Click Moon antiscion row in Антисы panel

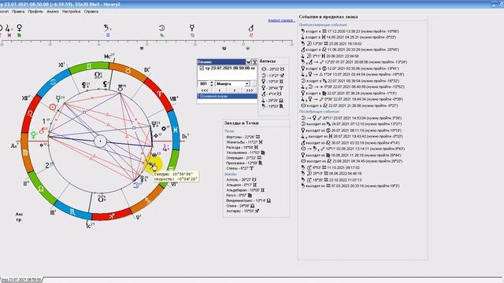tap(273, 75)
